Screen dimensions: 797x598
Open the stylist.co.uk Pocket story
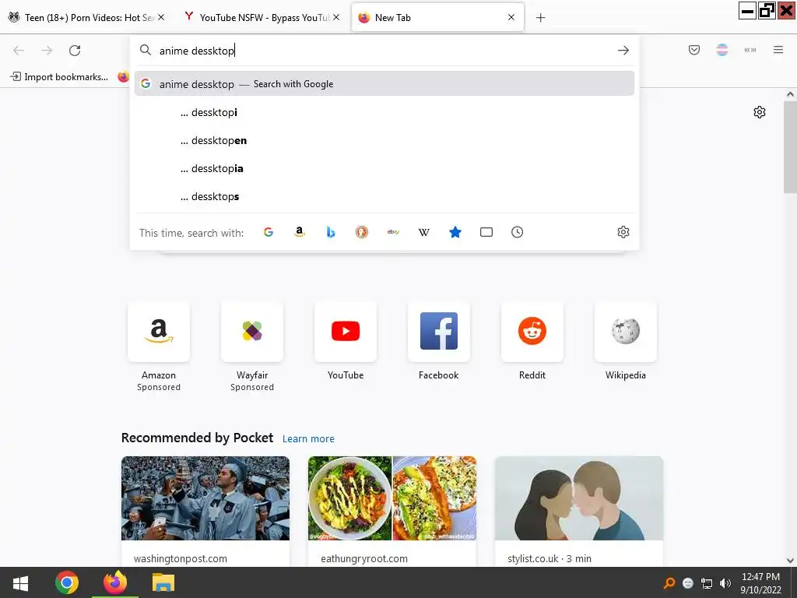point(579,511)
